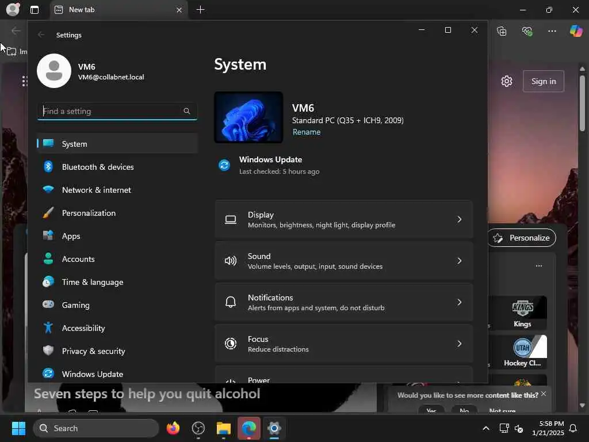Open Bluetooth & devices settings

(117, 167)
